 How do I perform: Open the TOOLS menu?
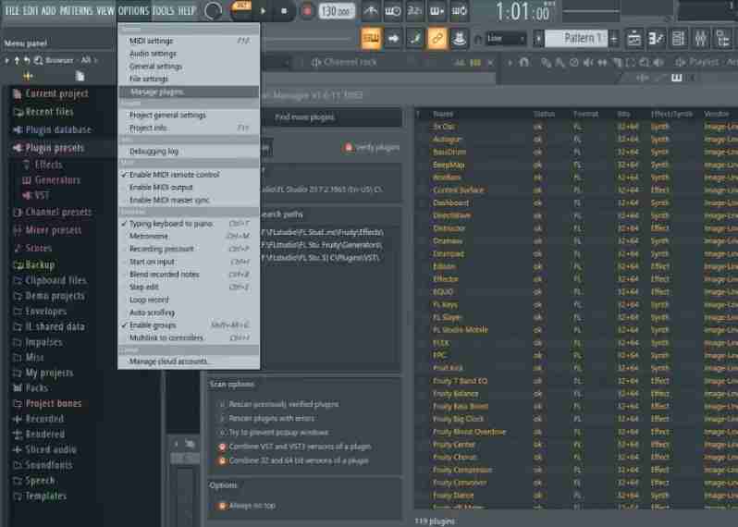pyautogui.click(x=164, y=10)
